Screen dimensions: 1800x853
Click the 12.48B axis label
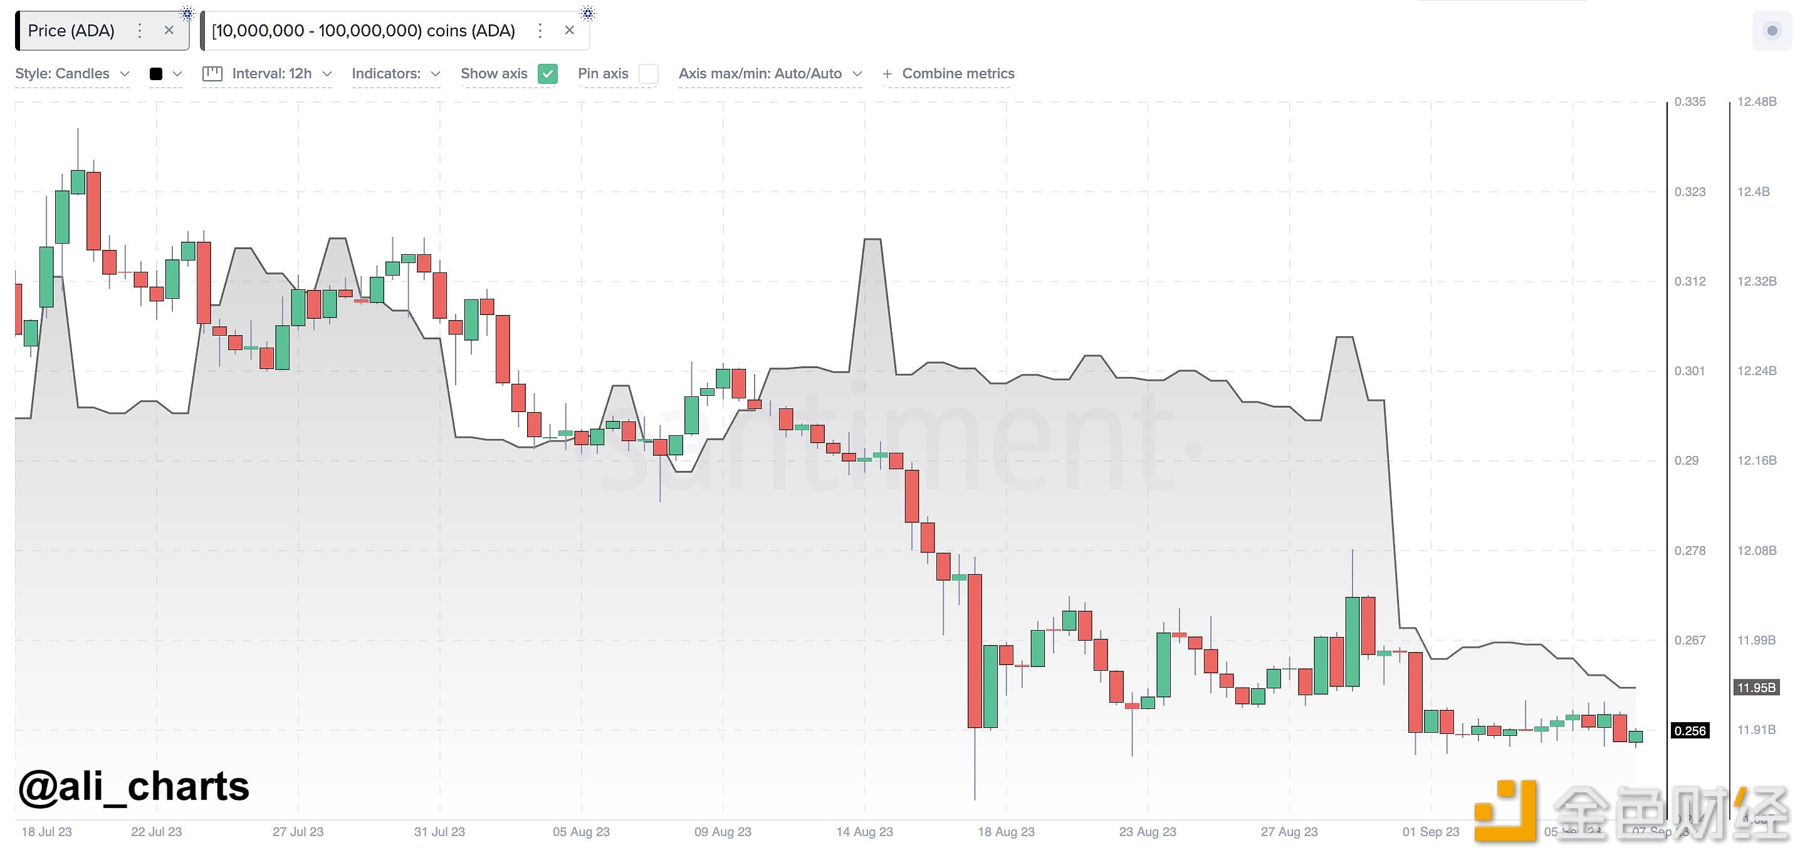tap(1757, 102)
